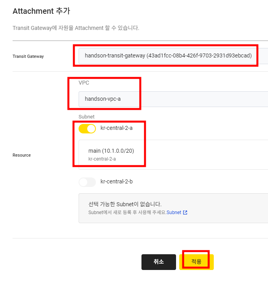The height and width of the screenshot is (281, 268).
Task: Click the VPC field label
Action: point(84,83)
